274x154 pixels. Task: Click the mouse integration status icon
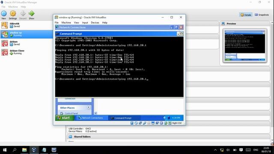click(x=166, y=123)
